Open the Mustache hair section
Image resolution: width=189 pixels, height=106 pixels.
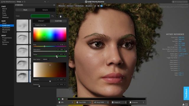pos(6,30)
